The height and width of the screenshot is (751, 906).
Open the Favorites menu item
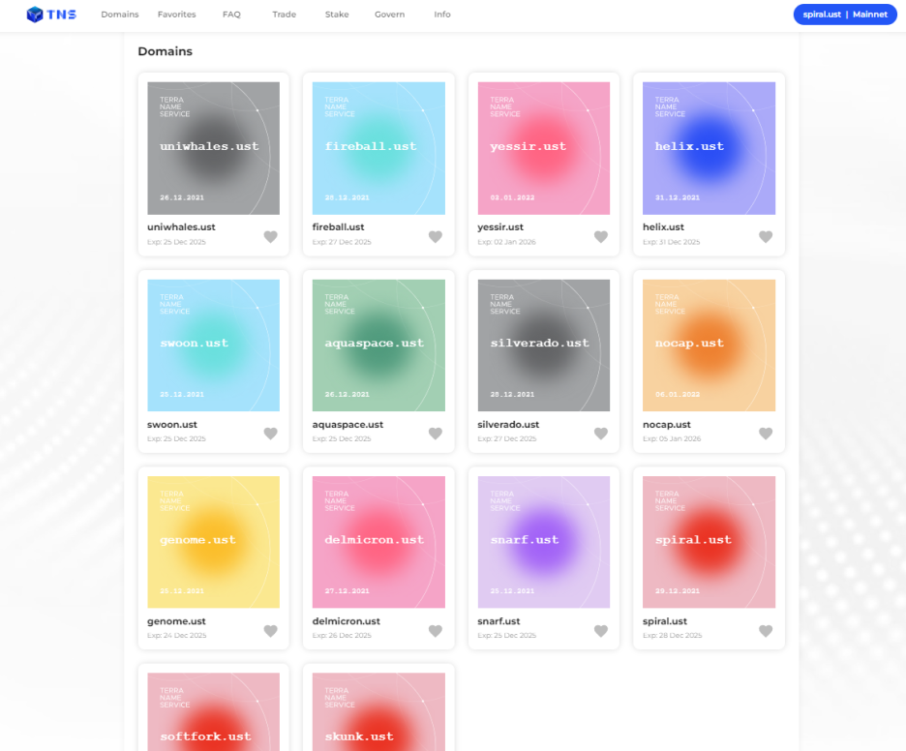tap(177, 15)
